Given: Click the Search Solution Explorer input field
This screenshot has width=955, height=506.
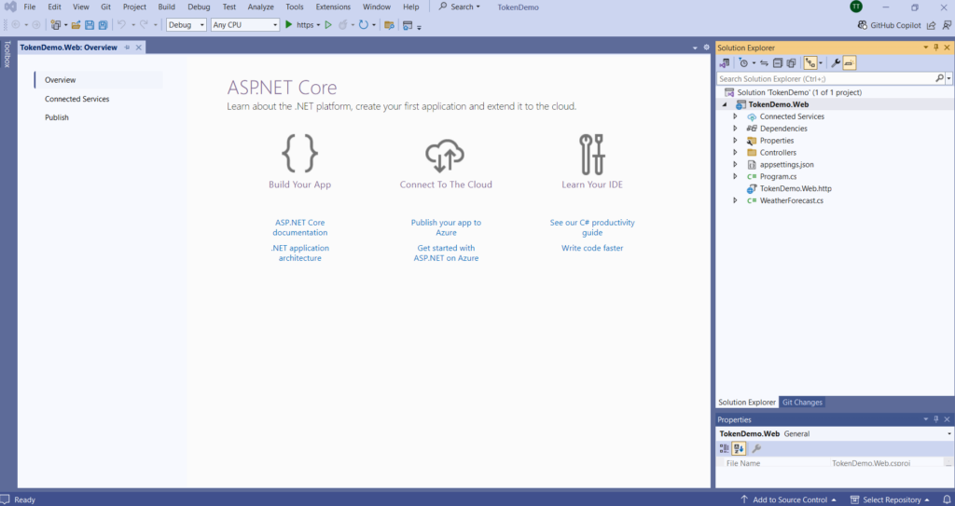Looking at the screenshot, I should [x=826, y=78].
